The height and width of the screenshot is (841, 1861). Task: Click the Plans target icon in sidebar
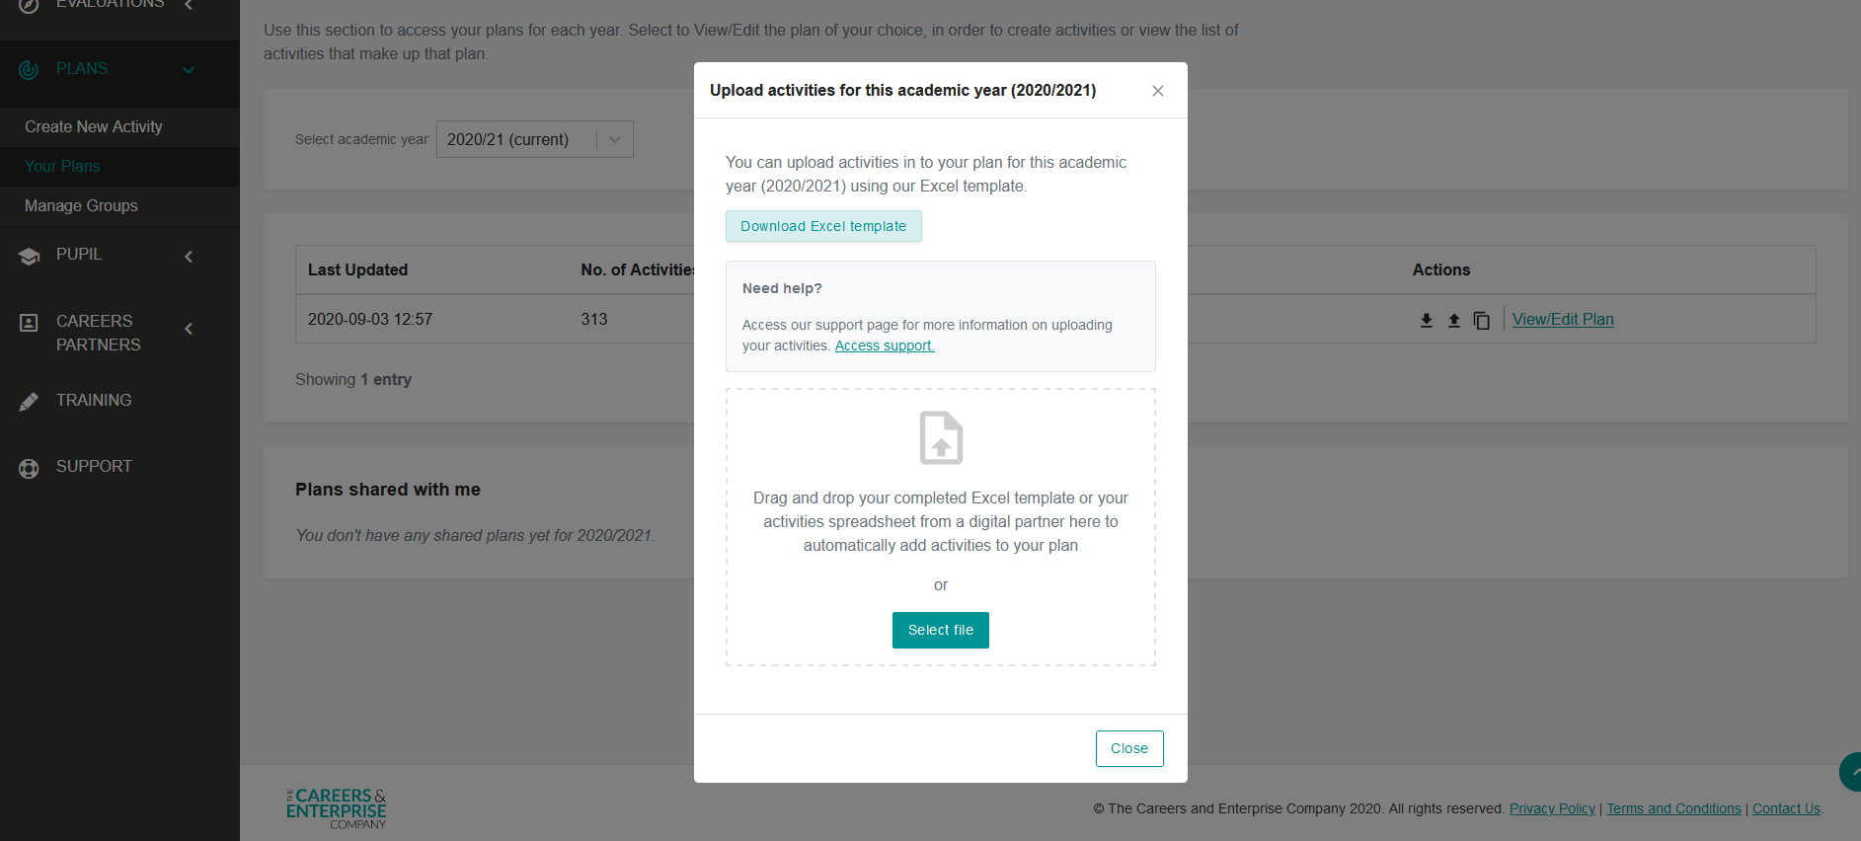[x=29, y=69]
